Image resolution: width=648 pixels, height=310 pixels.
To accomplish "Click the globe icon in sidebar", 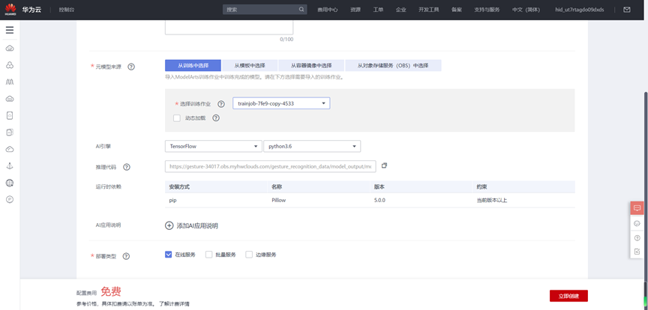I will tap(10, 183).
